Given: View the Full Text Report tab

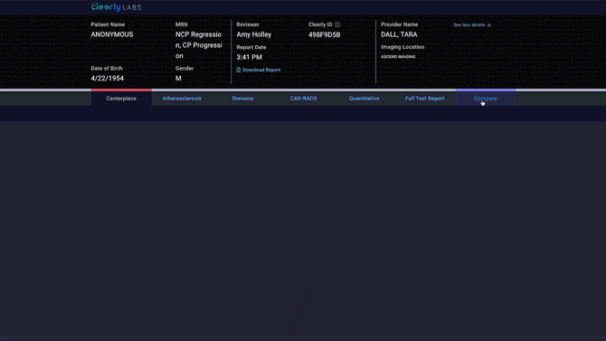Looking at the screenshot, I should (x=425, y=99).
